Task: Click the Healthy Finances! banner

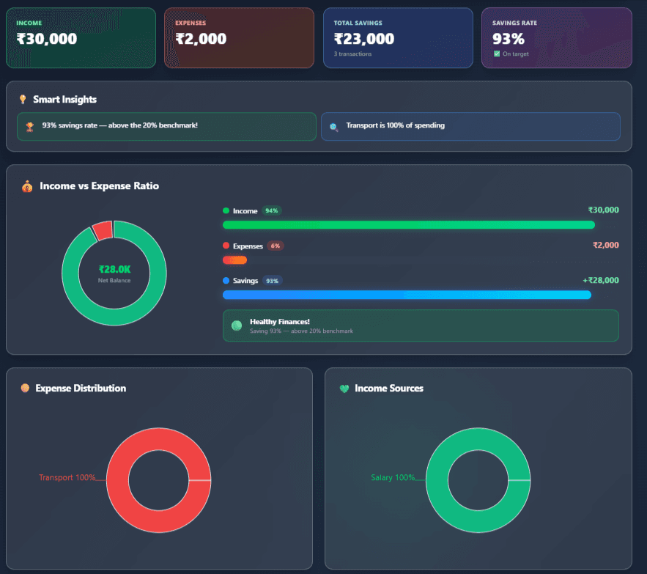Action: (x=421, y=325)
